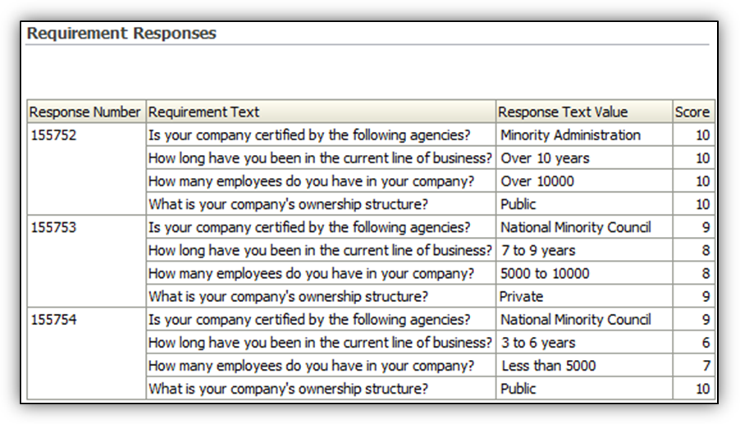Select the 7 to 9 years cell

[538, 250]
